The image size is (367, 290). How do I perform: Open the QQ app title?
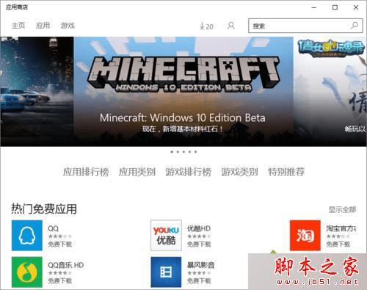click(53, 228)
